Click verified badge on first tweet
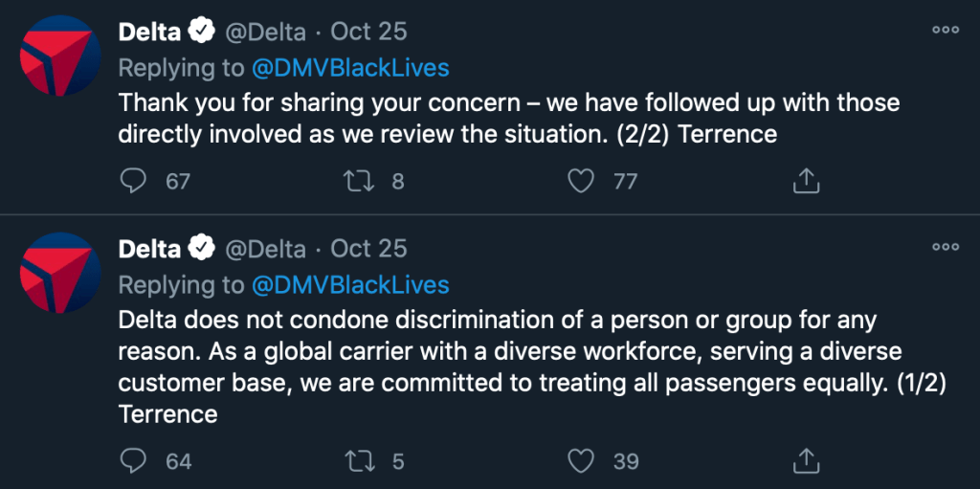 [x=201, y=32]
